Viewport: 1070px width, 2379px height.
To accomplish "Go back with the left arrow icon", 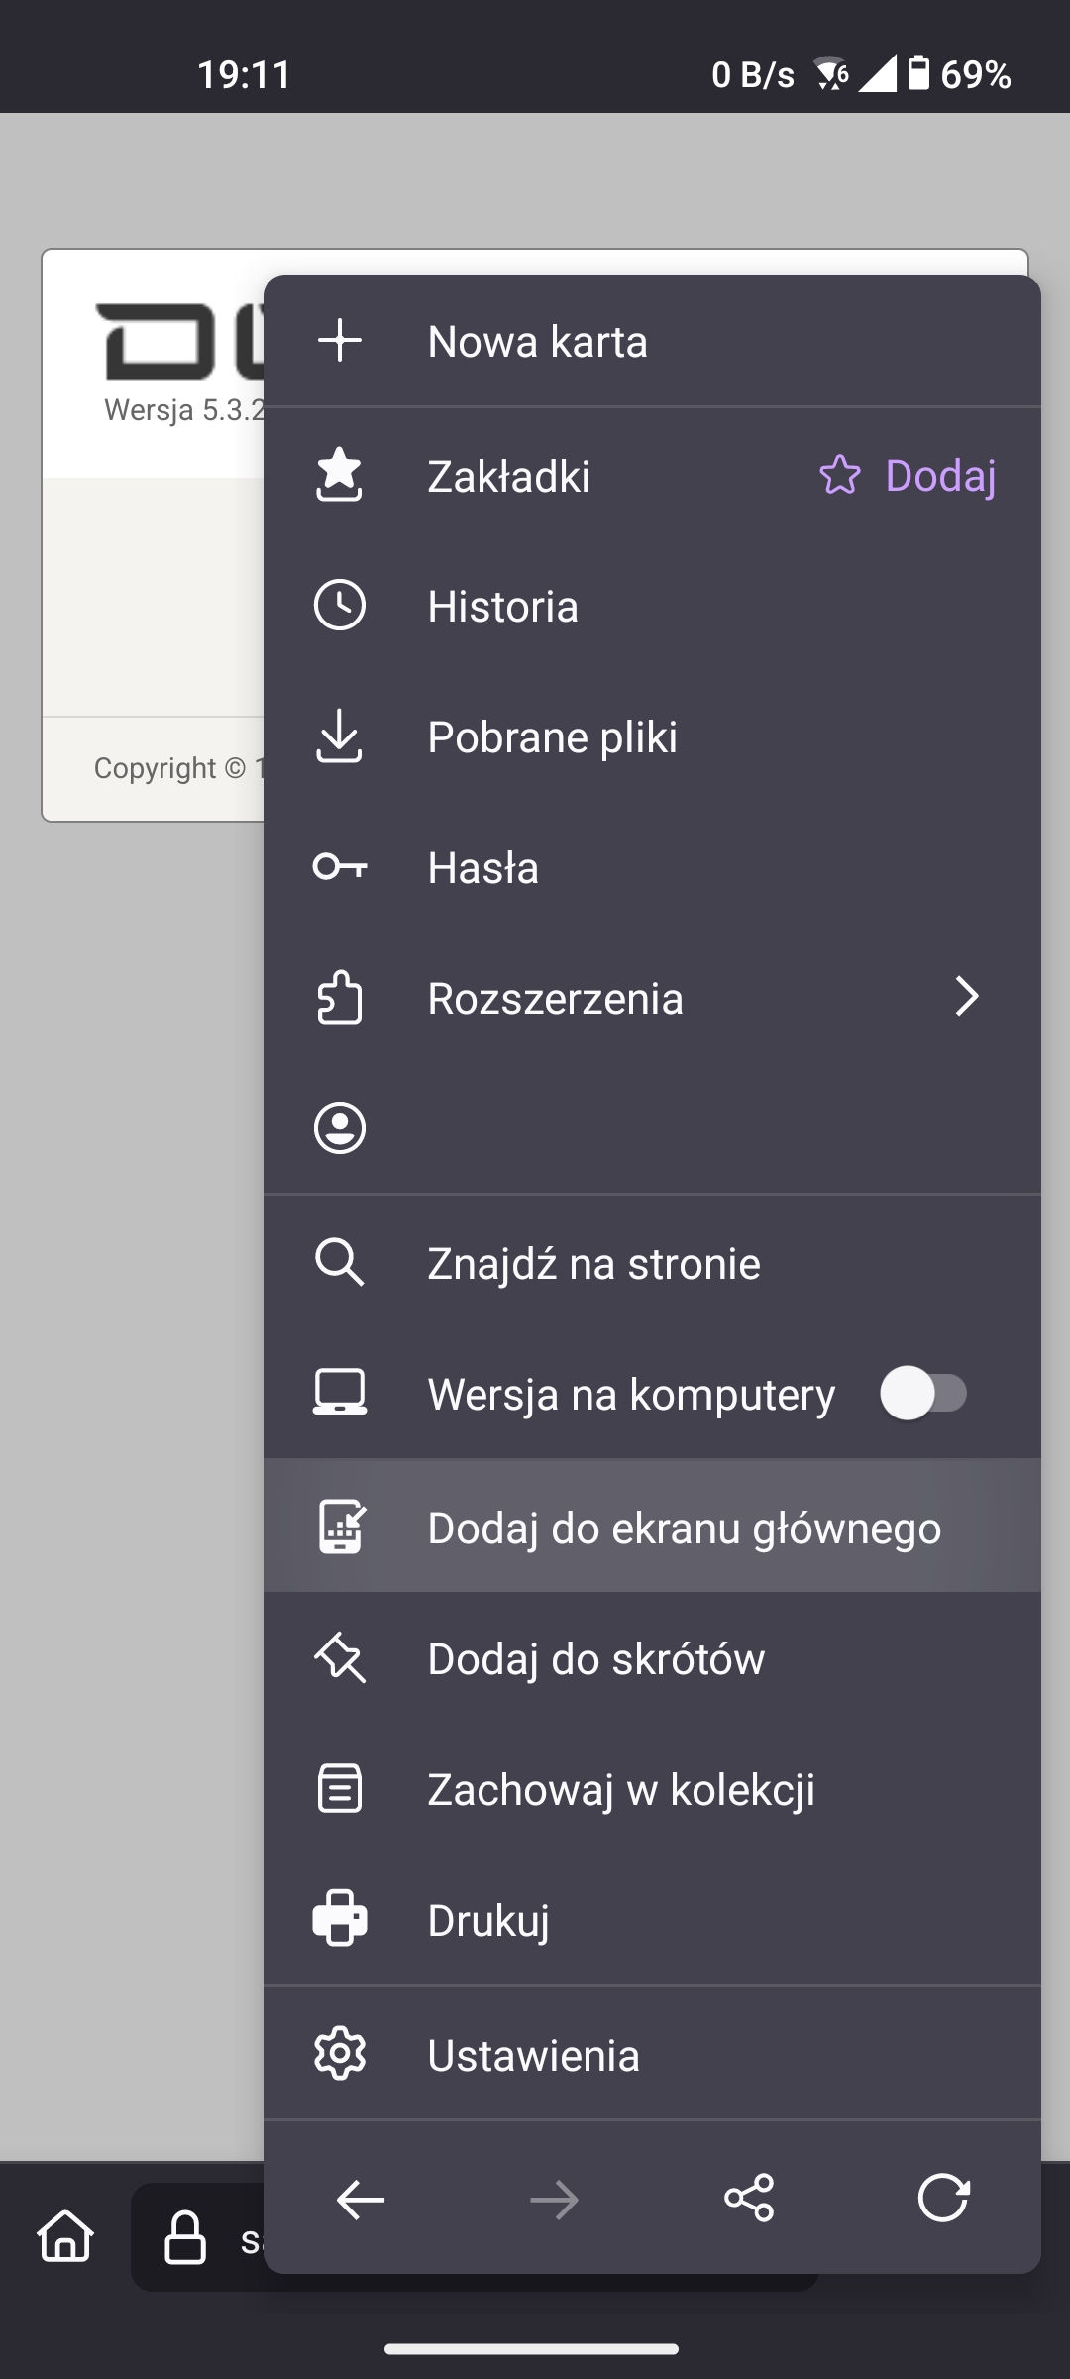I will tap(361, 2199).
